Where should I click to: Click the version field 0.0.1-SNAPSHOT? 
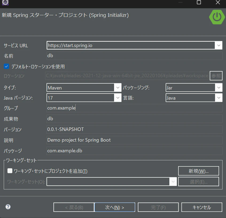pos(134,129)
